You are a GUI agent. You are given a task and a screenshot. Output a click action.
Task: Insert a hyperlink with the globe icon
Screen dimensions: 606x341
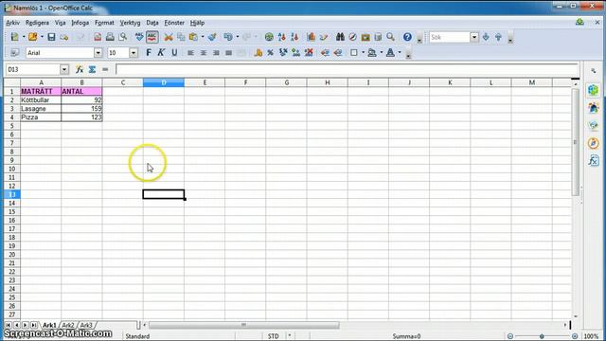[x=269, y=37]
